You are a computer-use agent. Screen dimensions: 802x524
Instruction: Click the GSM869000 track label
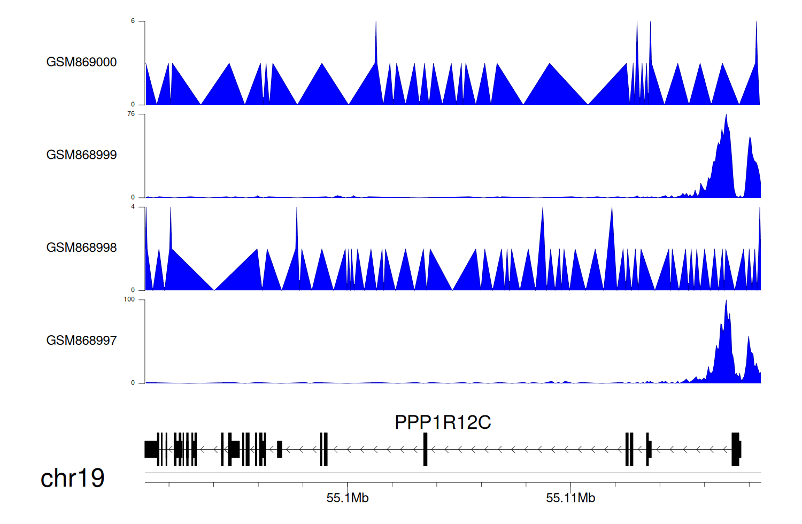(x=81, y=62)
